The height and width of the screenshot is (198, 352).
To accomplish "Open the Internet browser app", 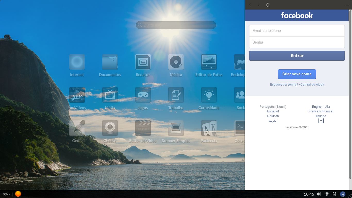I will click(x=77, y=62).
